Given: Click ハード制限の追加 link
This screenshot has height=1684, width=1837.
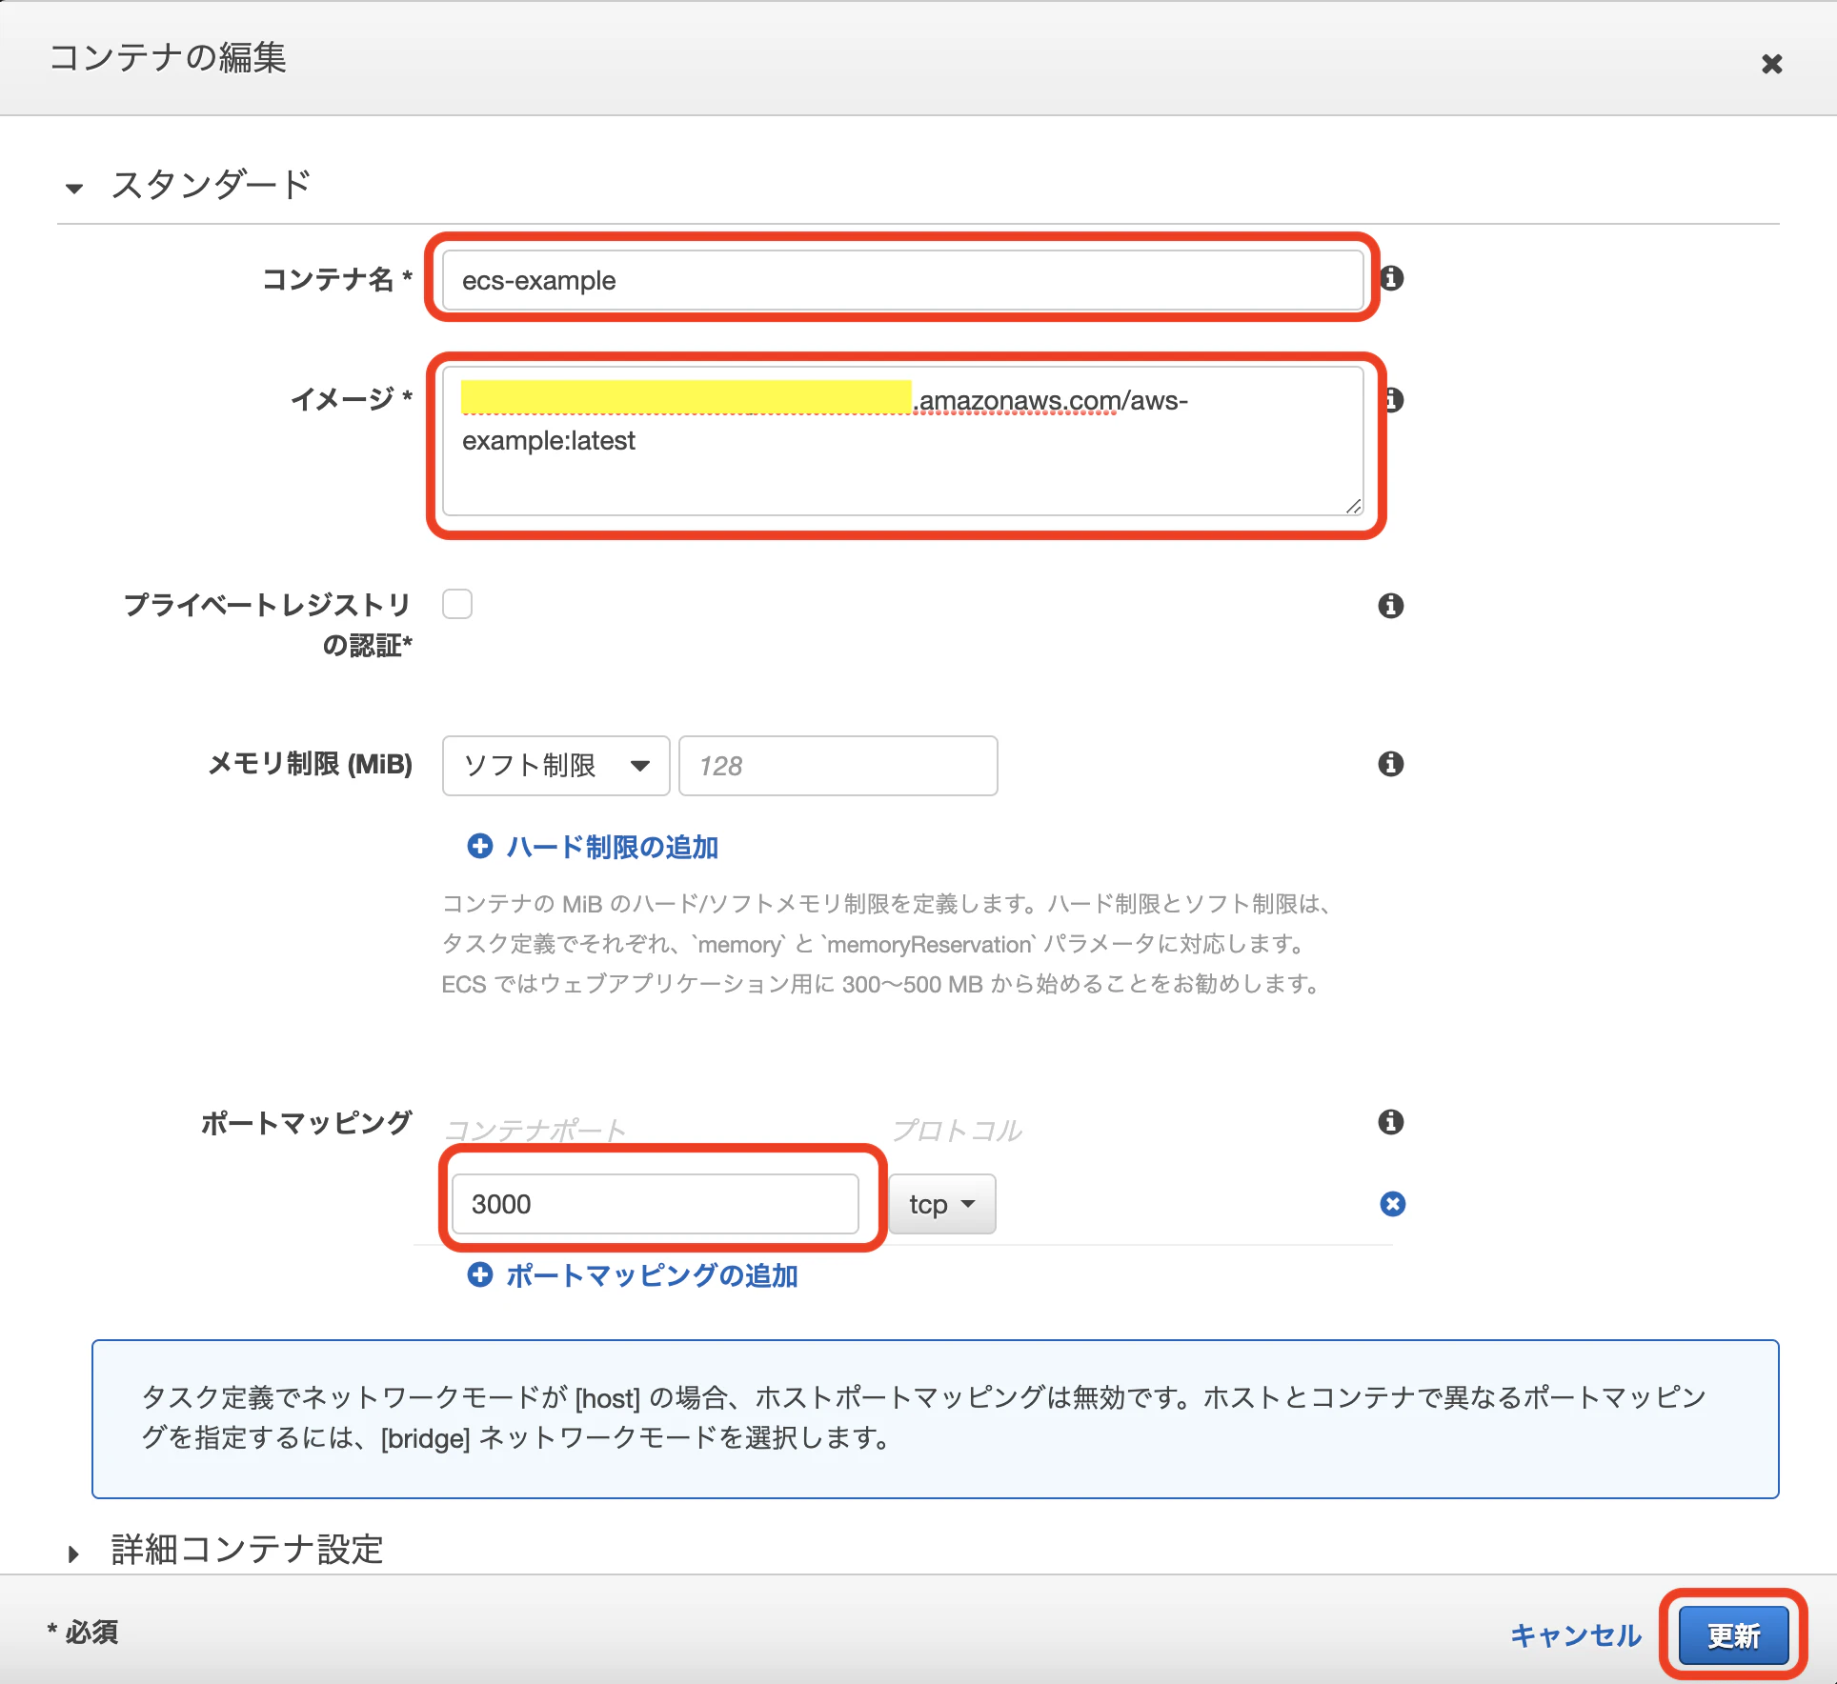Looking at the screenshot, I should [613, 847].
